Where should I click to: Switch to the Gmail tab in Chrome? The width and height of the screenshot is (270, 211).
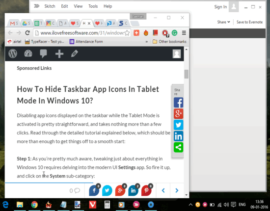coord(14,24)
